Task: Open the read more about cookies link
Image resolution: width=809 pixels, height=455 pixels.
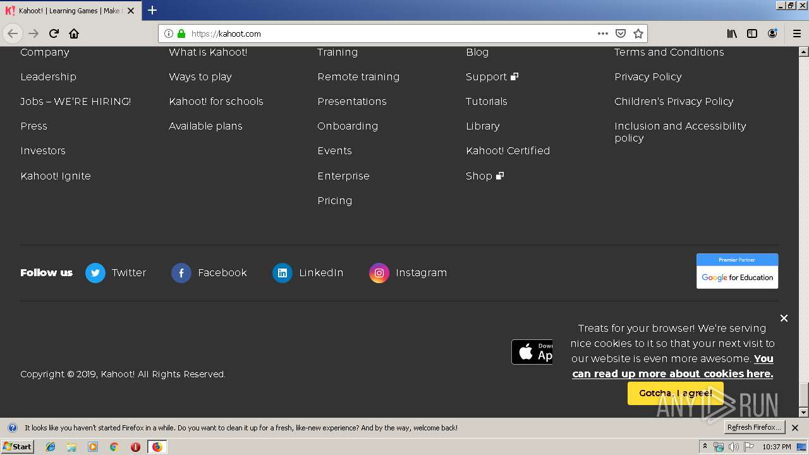Action: pyautogui.click(x=673, y=366)
